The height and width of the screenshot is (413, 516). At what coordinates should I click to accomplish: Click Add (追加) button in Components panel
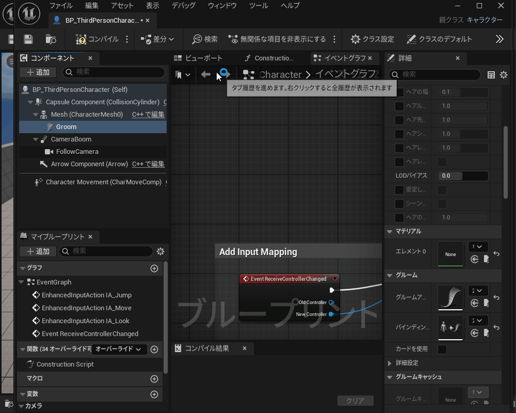coord(38,72)
